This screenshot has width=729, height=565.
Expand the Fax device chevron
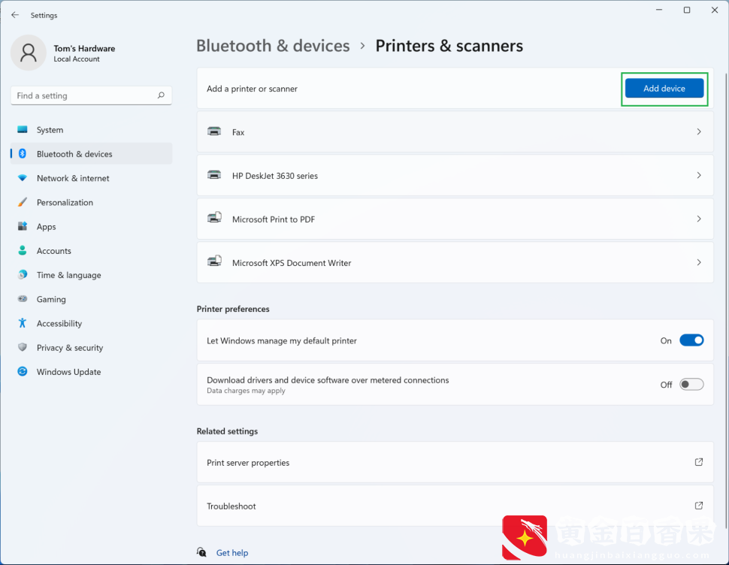pos(699,131)
